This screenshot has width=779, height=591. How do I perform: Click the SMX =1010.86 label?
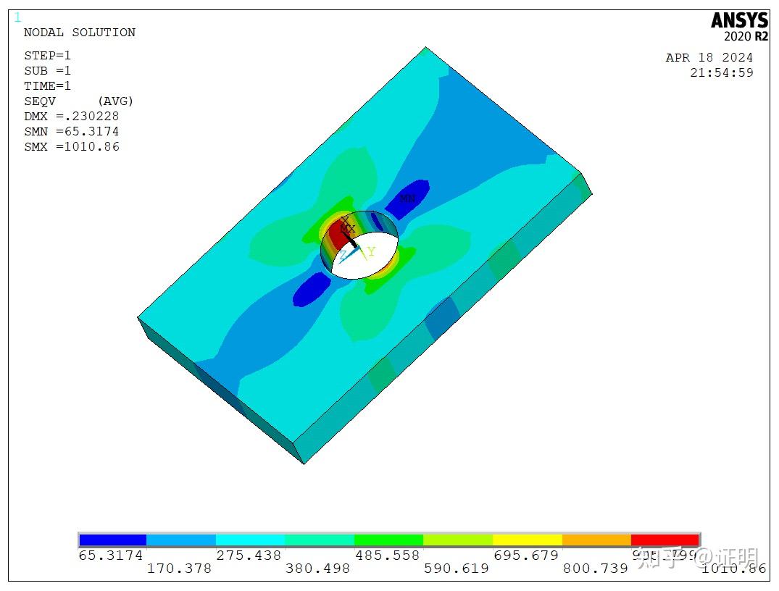pos(72,146)
